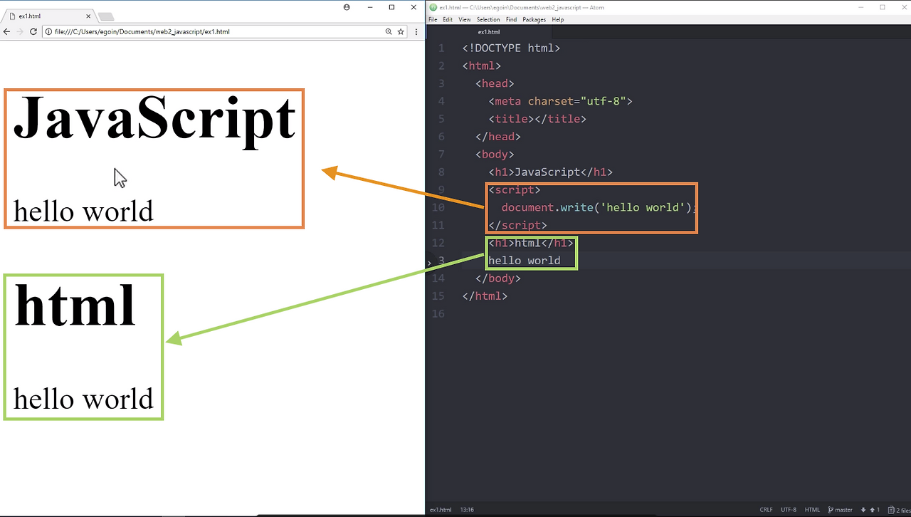Open the Selection menu in Atom
911x517 pixels.
click(x=488, y=20)
